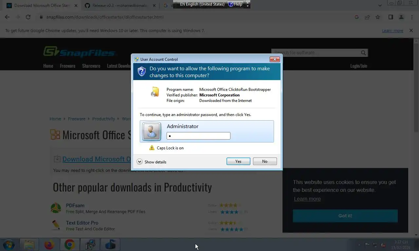Click the Google icon in address bar
The height and width of the screenshot is (251, 419).
[357, 17]
